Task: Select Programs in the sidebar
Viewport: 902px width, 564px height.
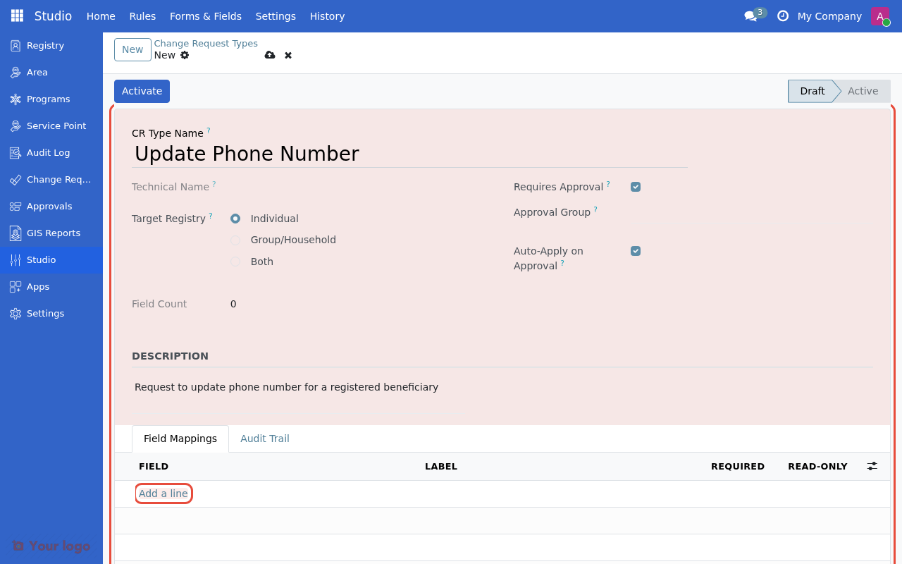Action: click(47, 99)
